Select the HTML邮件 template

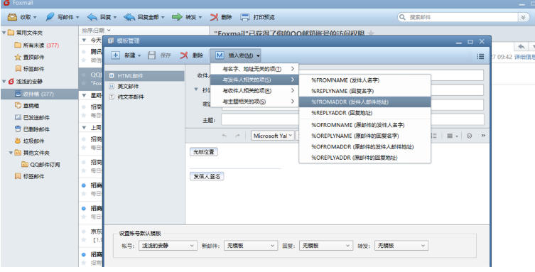click(145, 76)
